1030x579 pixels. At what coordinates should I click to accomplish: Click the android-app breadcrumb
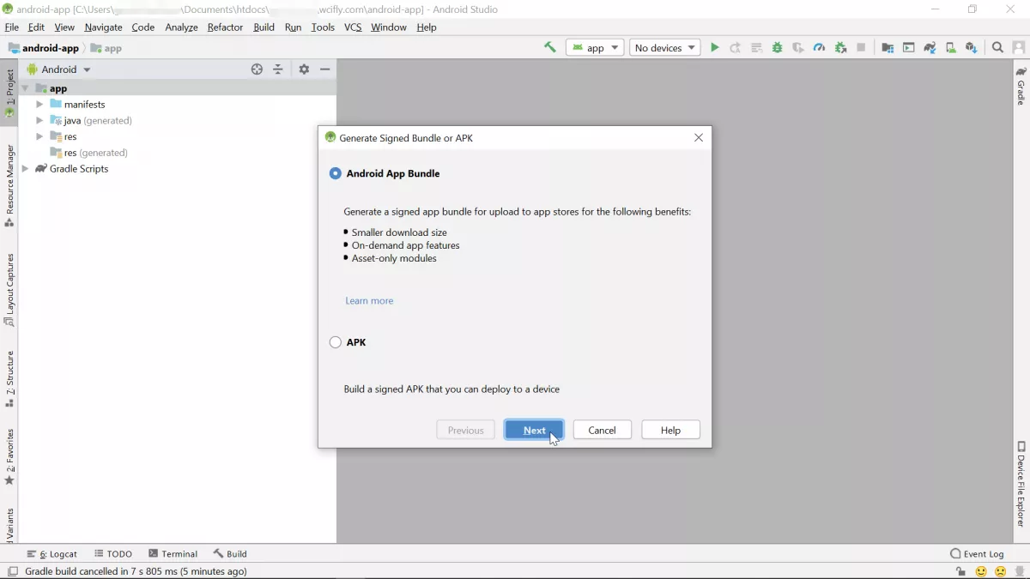(x=43, y=48)
